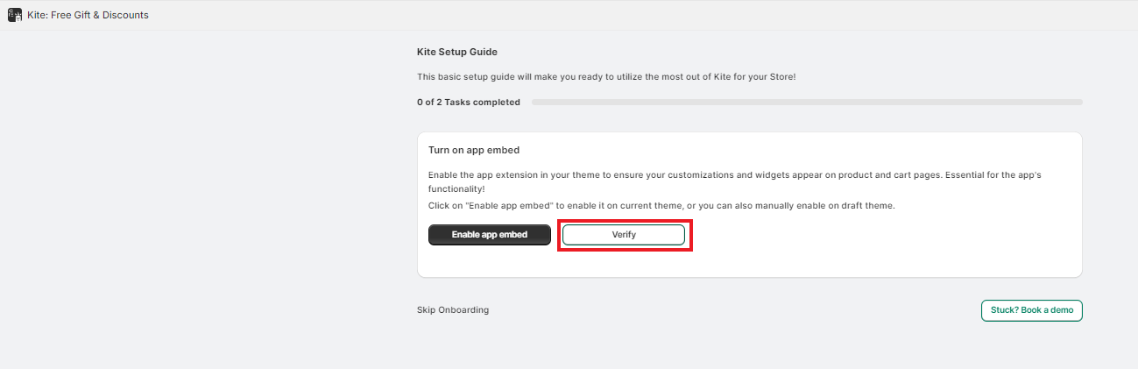
Task: Click the Verify button
Action: [x=623, y=235]
